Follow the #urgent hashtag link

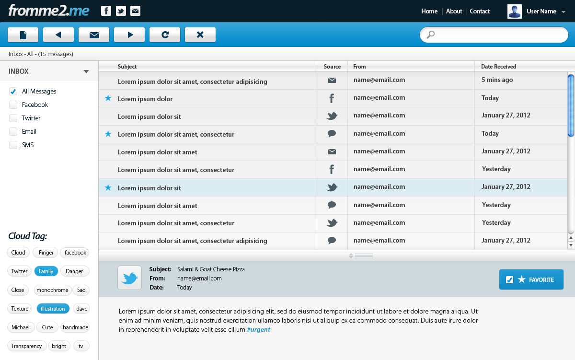click(258, 329)
